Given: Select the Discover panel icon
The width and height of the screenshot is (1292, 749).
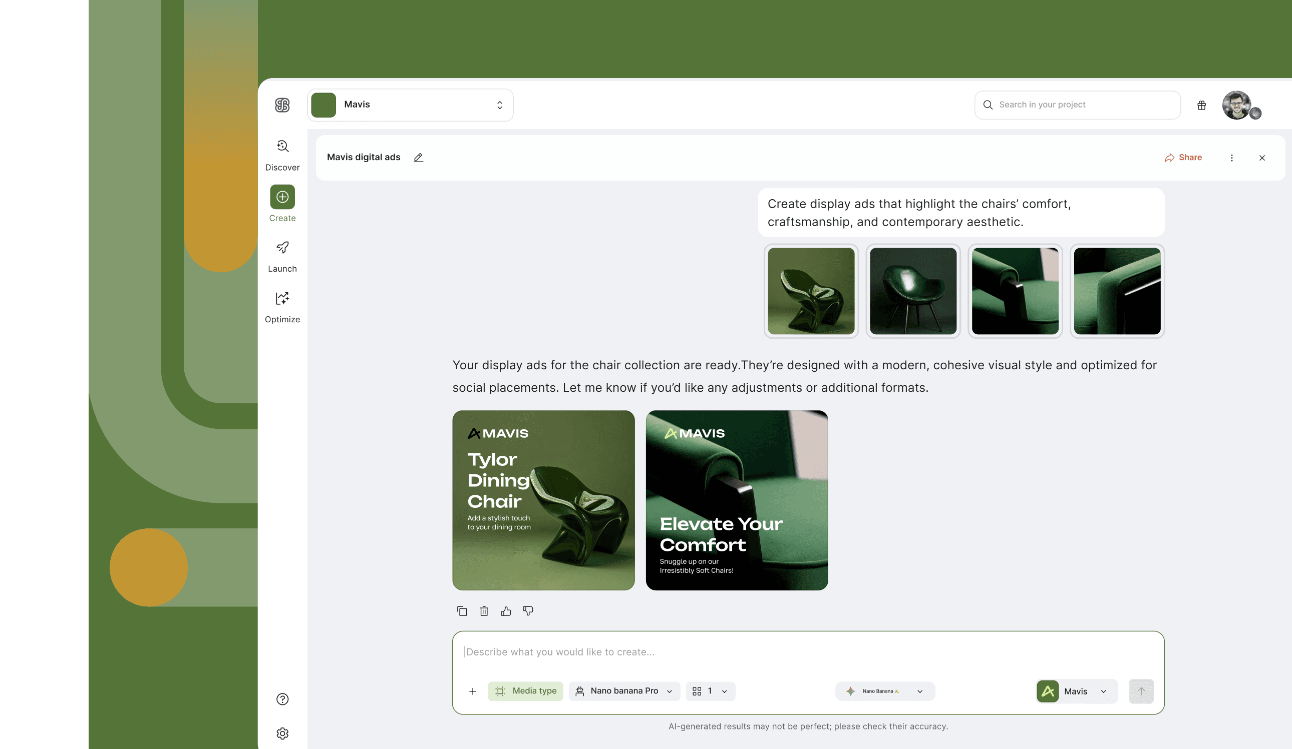Looking at the screenshot, I should pos(282,147).
